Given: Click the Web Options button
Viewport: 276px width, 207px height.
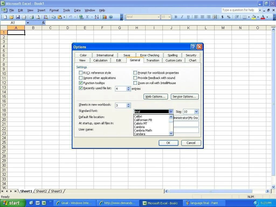Looking at the screenshot, I should pyautogui.click(x=156, y=96).
